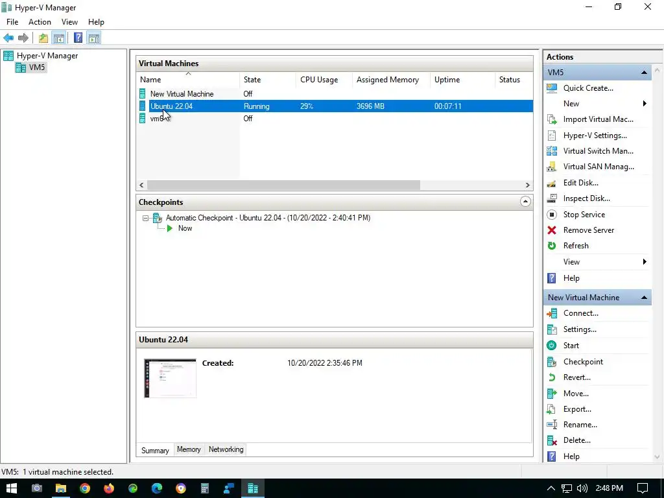Click the horizontal scrollbar right arrow
Image resolution: width=664 pixels, height=498 pixels.
point(527,185)
